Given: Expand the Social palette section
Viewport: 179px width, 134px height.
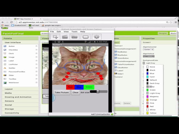Looking at the screenshot, I should click(20, 105).
